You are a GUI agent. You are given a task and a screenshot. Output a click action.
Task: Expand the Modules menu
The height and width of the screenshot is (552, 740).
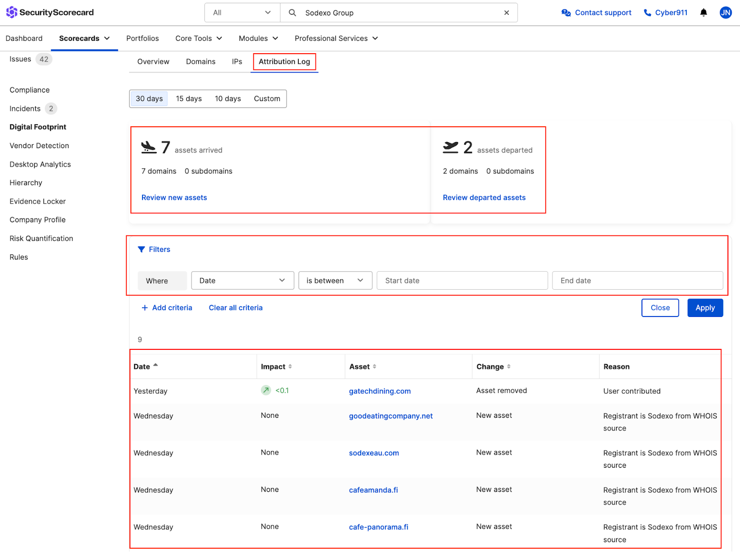click(259, 38)
